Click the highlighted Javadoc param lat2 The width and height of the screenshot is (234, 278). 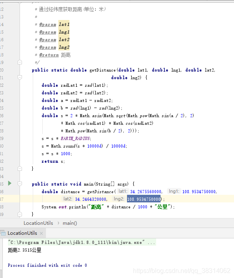(x=64, y=39)
